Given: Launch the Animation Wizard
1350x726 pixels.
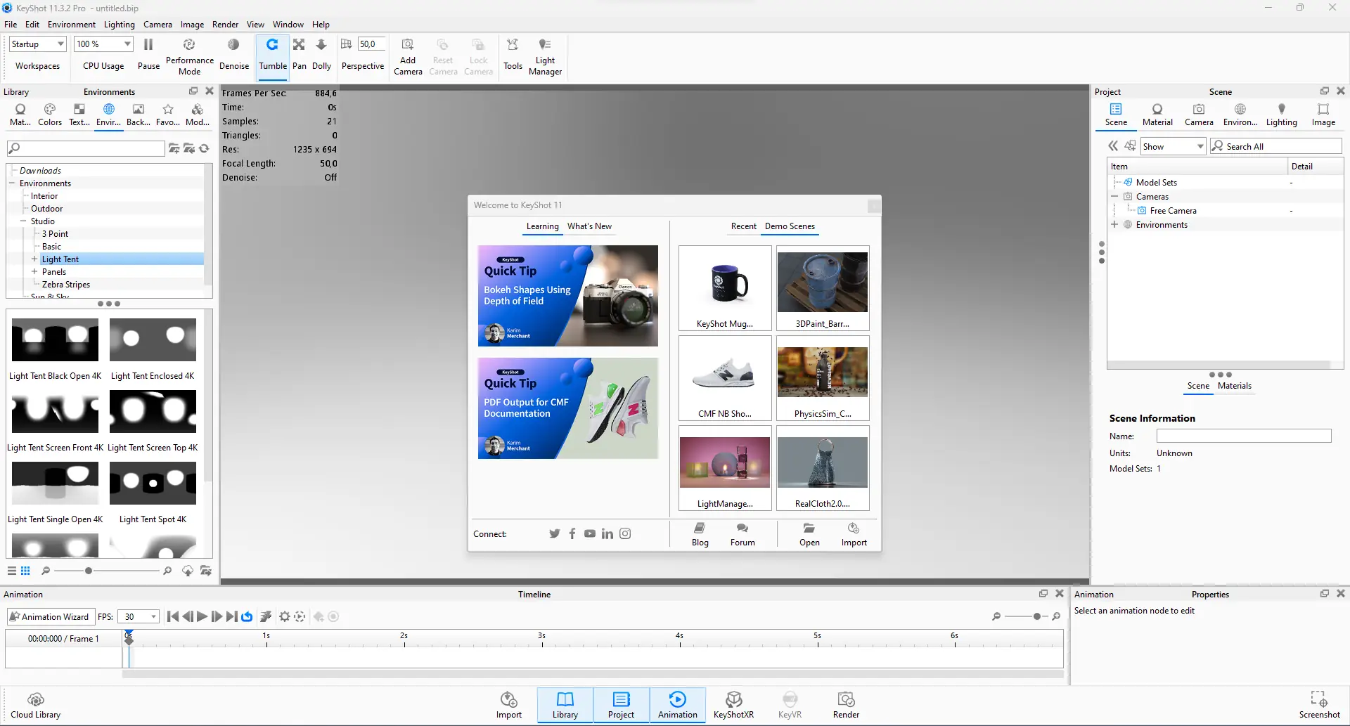Looking at the screenshot, I should 49,617.
